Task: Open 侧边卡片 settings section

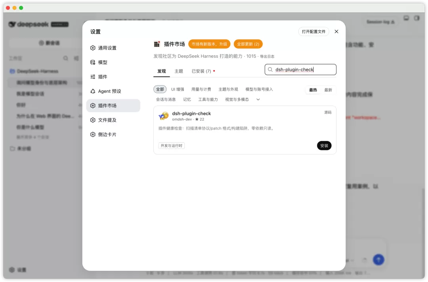Action: (113, 134)
